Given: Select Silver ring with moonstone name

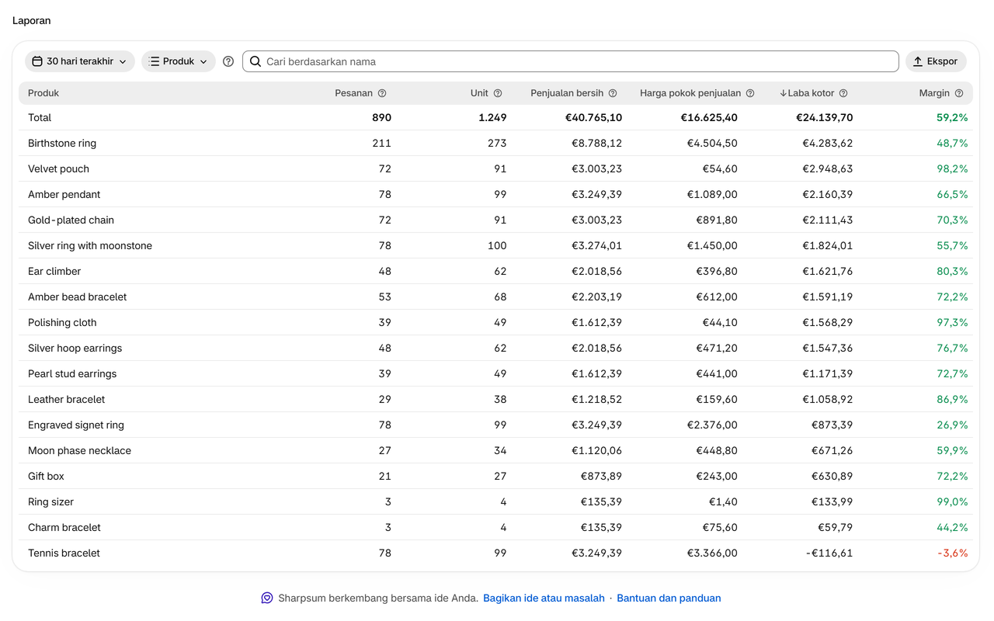Looking at the screenshot, I should click(x=90, y=245).
